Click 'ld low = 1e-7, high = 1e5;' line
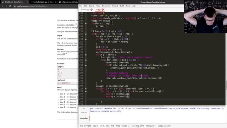This screenshot has height=128, width=227. point(107,31)
